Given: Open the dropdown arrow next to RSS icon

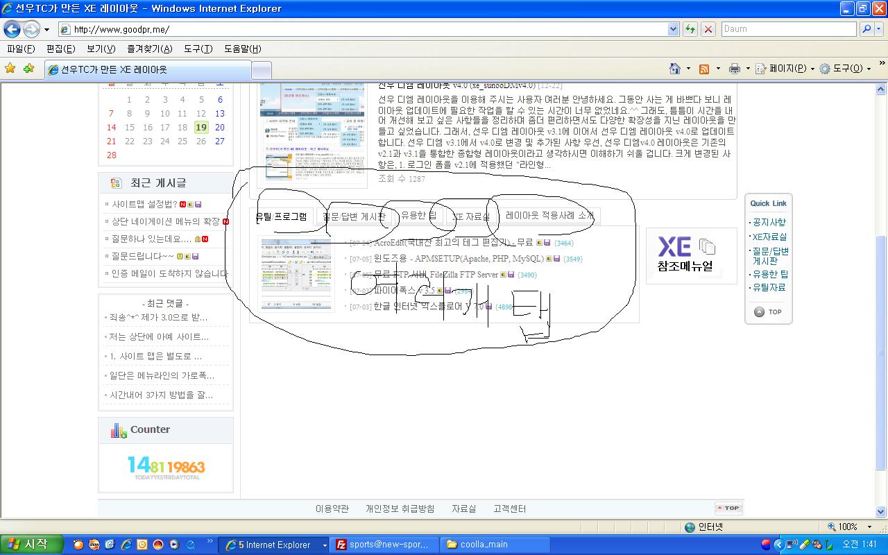Looking at the screenshot, I should click(x=717, y=69).
